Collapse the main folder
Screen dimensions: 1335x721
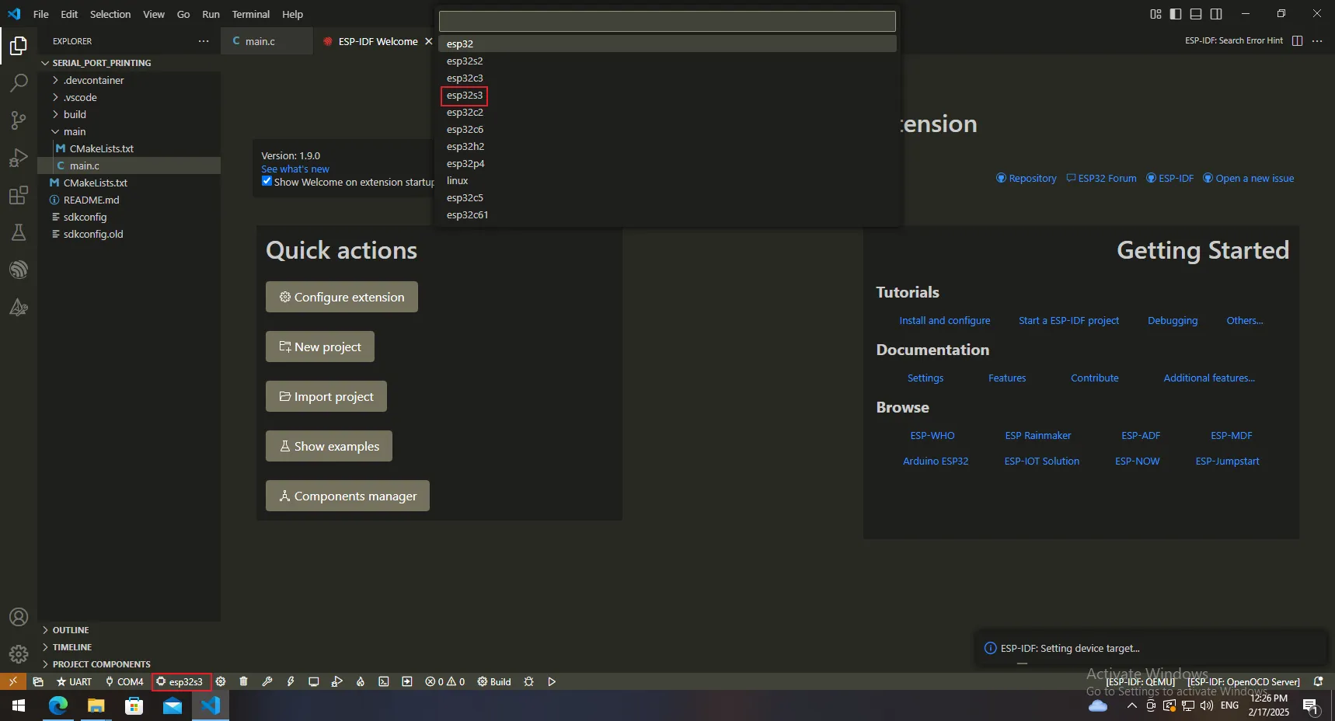(x=75, y=131)
